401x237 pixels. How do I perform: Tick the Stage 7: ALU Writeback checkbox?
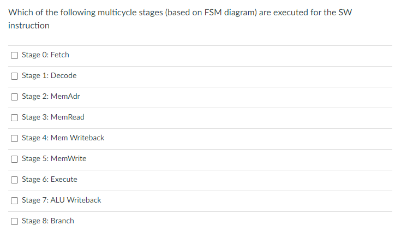click(x=14, y=200)
